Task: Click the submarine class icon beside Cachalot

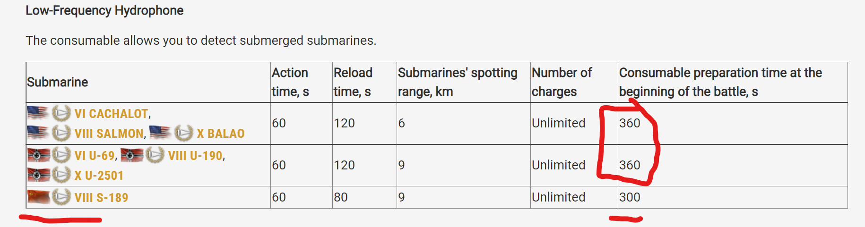Action: point(61,113)
